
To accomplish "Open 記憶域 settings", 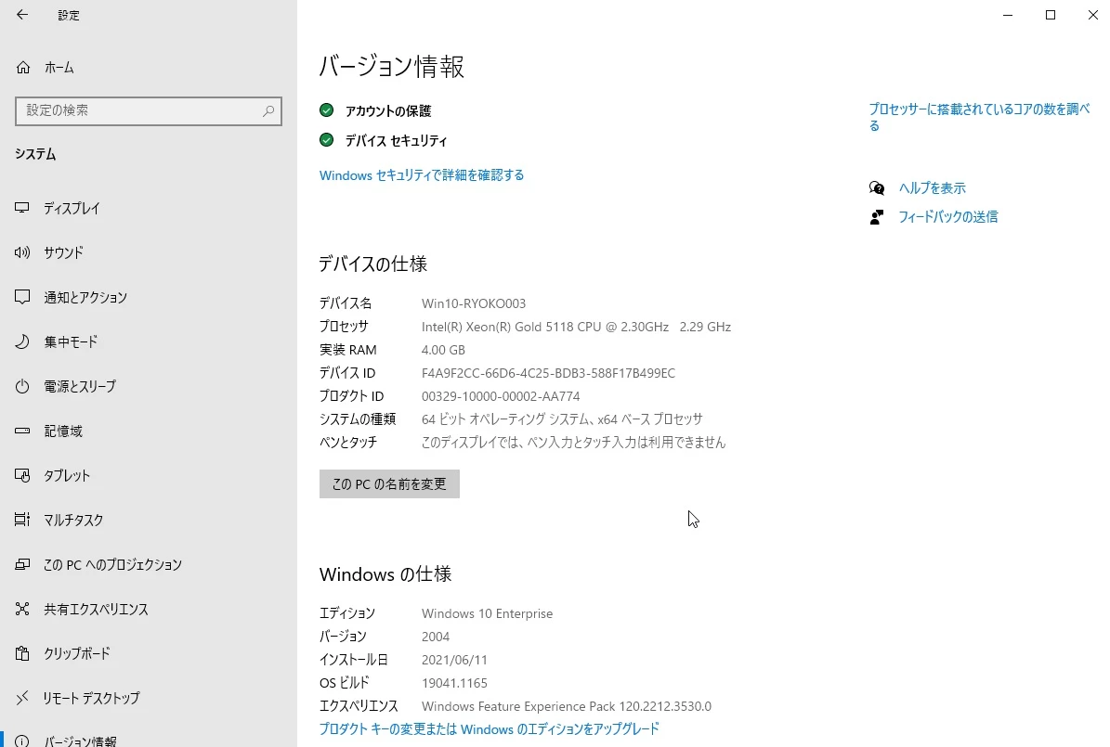I will pyautogui.click(x=63, y=431).
